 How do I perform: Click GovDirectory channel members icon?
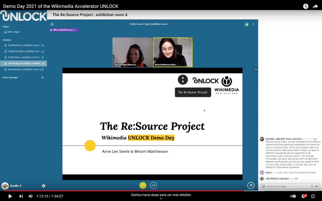[x=43, y=45]
